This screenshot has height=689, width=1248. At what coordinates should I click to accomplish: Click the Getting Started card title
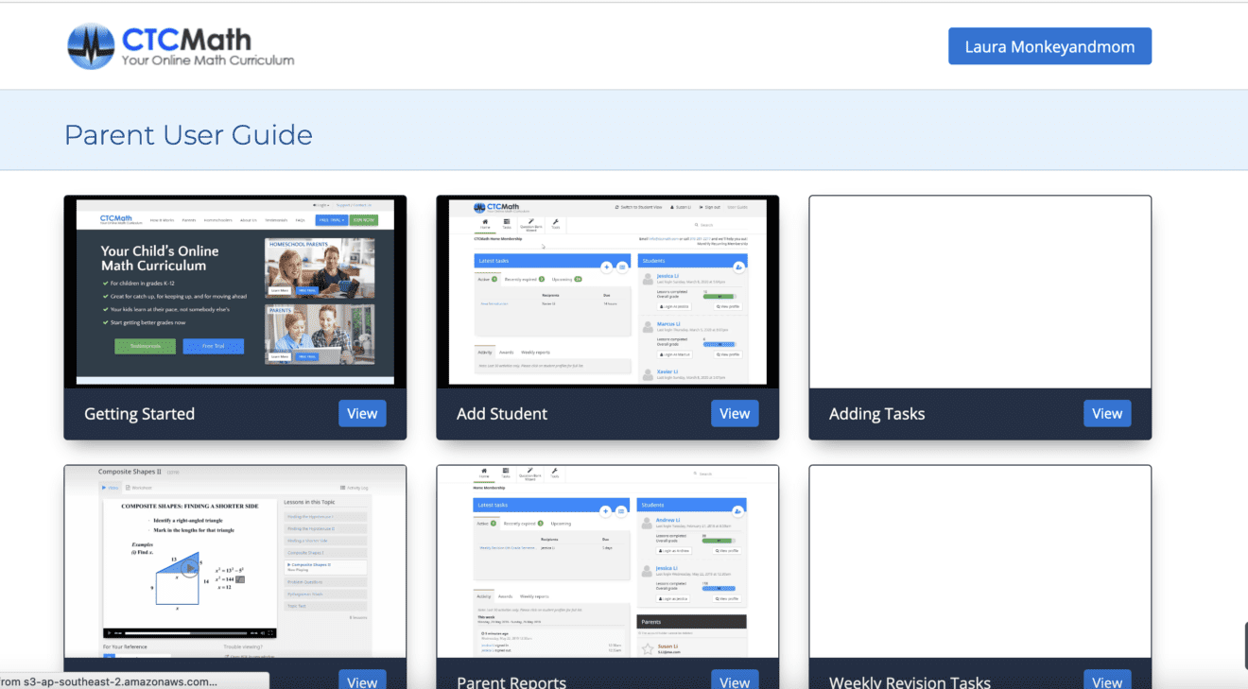[139, 414]
